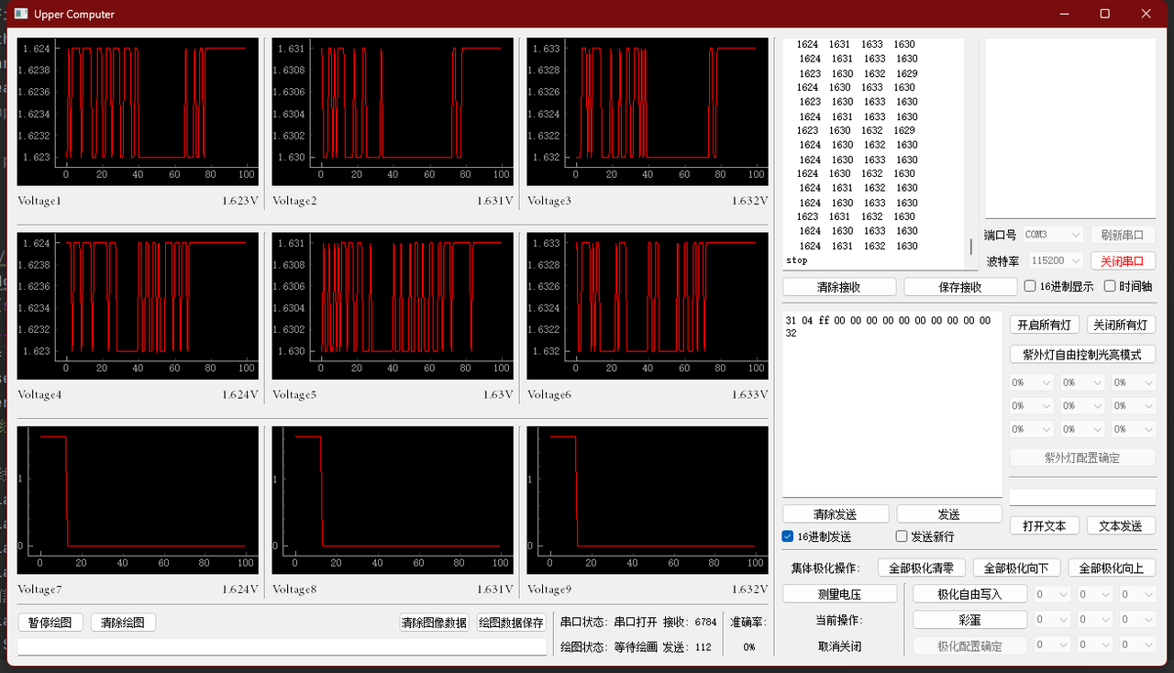This screenshot has width=1174, height=673.
Task: Trigger the 彩蛋 easter egg button
Action: pos(969,619)
